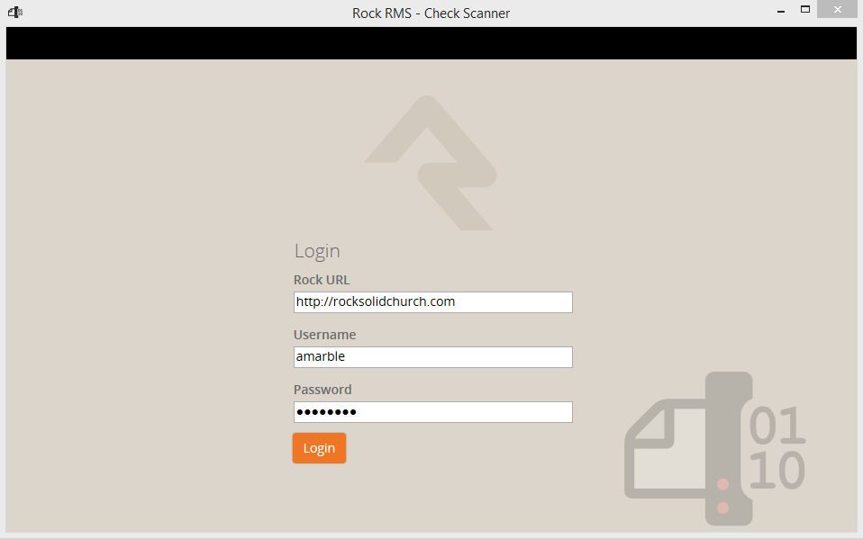Click the Rock RMS arrow logo watermark

point(431,164)
